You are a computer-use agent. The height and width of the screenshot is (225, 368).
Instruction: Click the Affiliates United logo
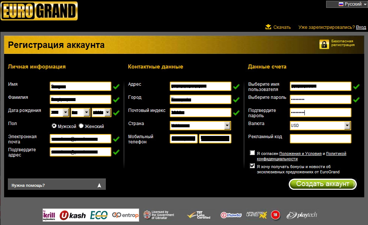click(x=257, y=215)
